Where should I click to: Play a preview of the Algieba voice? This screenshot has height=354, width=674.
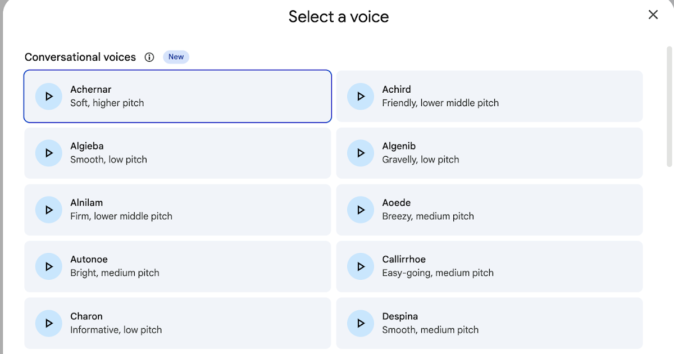pos(48,153)
